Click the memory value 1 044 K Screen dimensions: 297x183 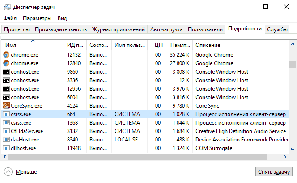181,123
